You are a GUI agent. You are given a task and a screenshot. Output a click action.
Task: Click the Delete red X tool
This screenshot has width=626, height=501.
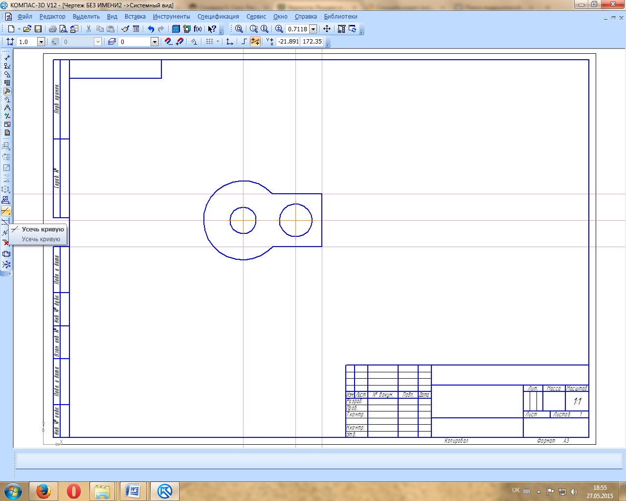point(6,243)
